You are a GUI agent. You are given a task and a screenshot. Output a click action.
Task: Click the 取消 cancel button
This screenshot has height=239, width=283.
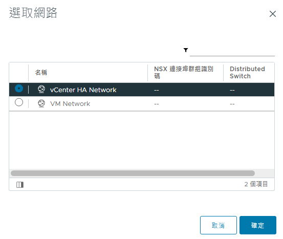tap(219, 225)
